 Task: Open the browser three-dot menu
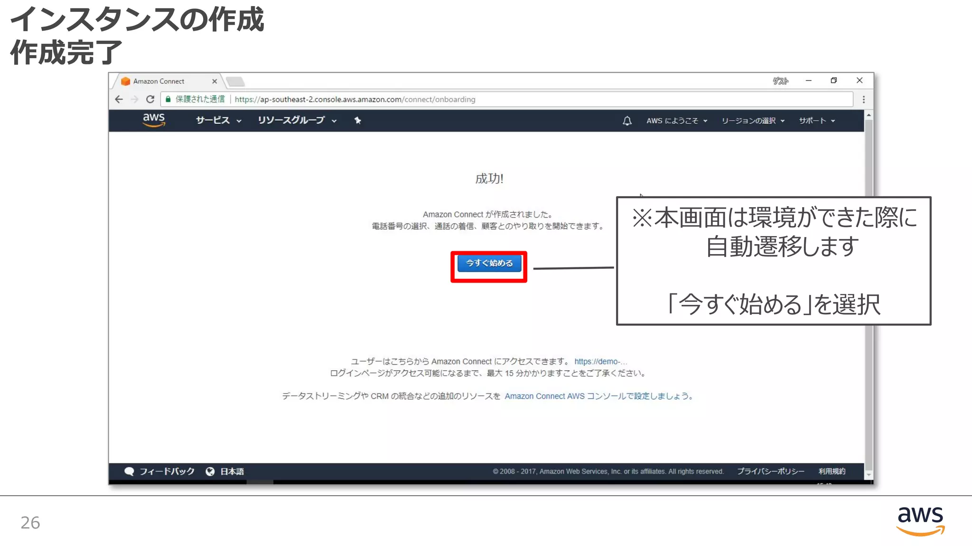pos(864,100)
